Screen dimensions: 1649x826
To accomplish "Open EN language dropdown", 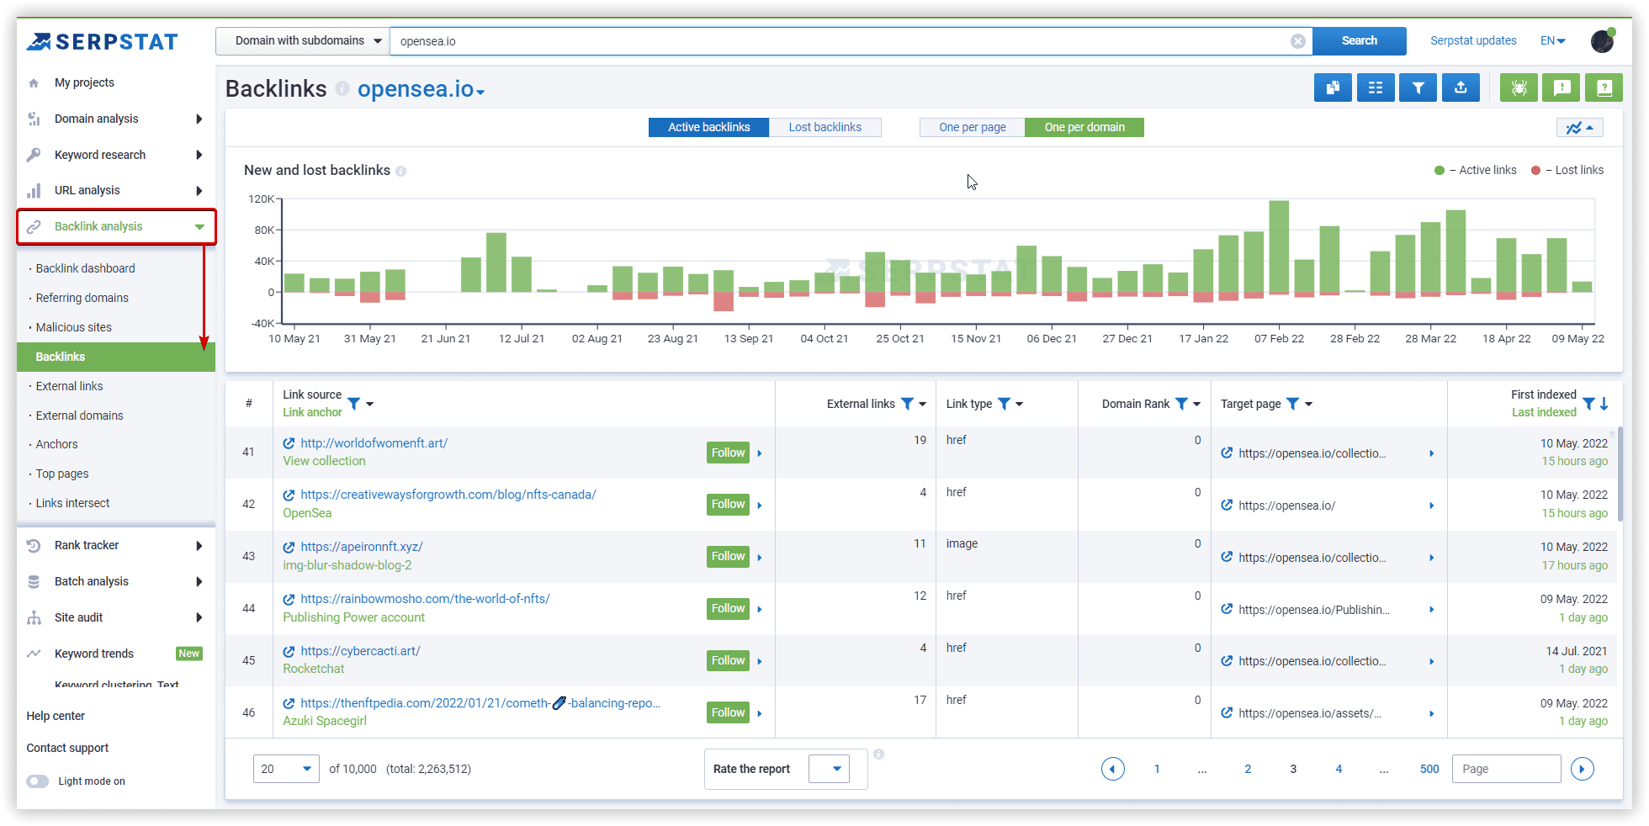I will pyautogui.click(x=1552, y=40).
